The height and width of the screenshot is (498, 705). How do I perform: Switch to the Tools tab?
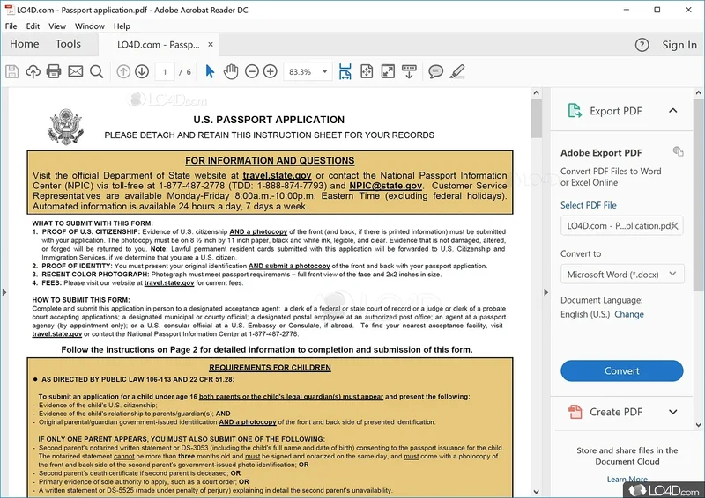coord(68,44)
